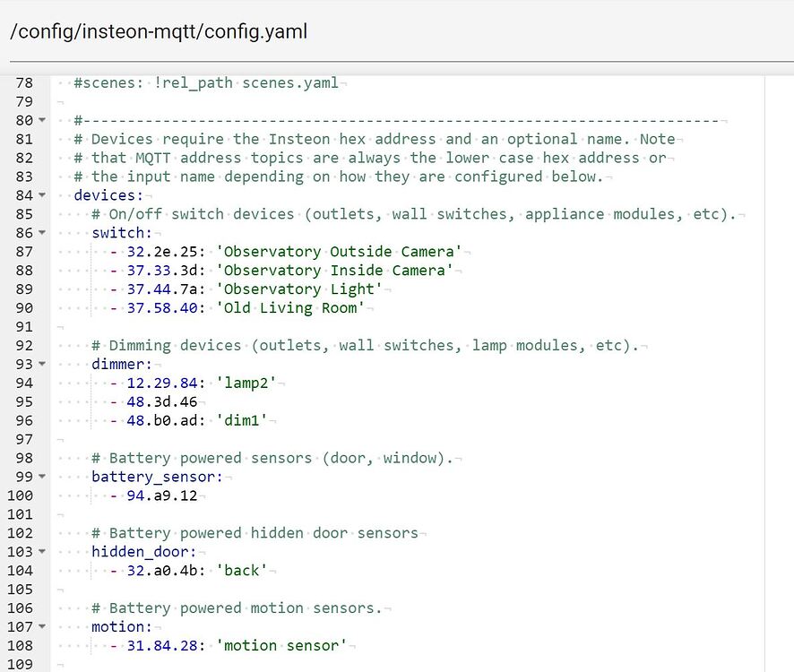Click line number 100 in gutter
794x672 pixels.
point(21,495)
